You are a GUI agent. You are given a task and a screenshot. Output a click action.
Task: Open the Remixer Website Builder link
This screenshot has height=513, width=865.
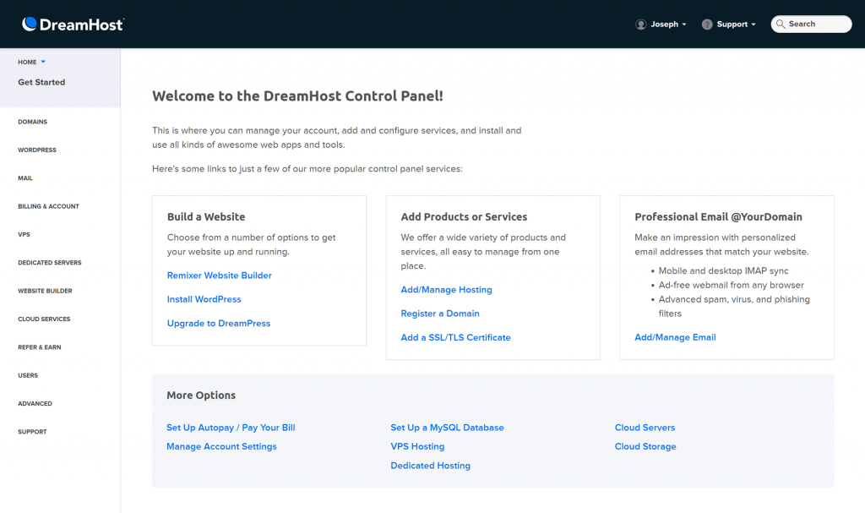[x=220, y=276]
